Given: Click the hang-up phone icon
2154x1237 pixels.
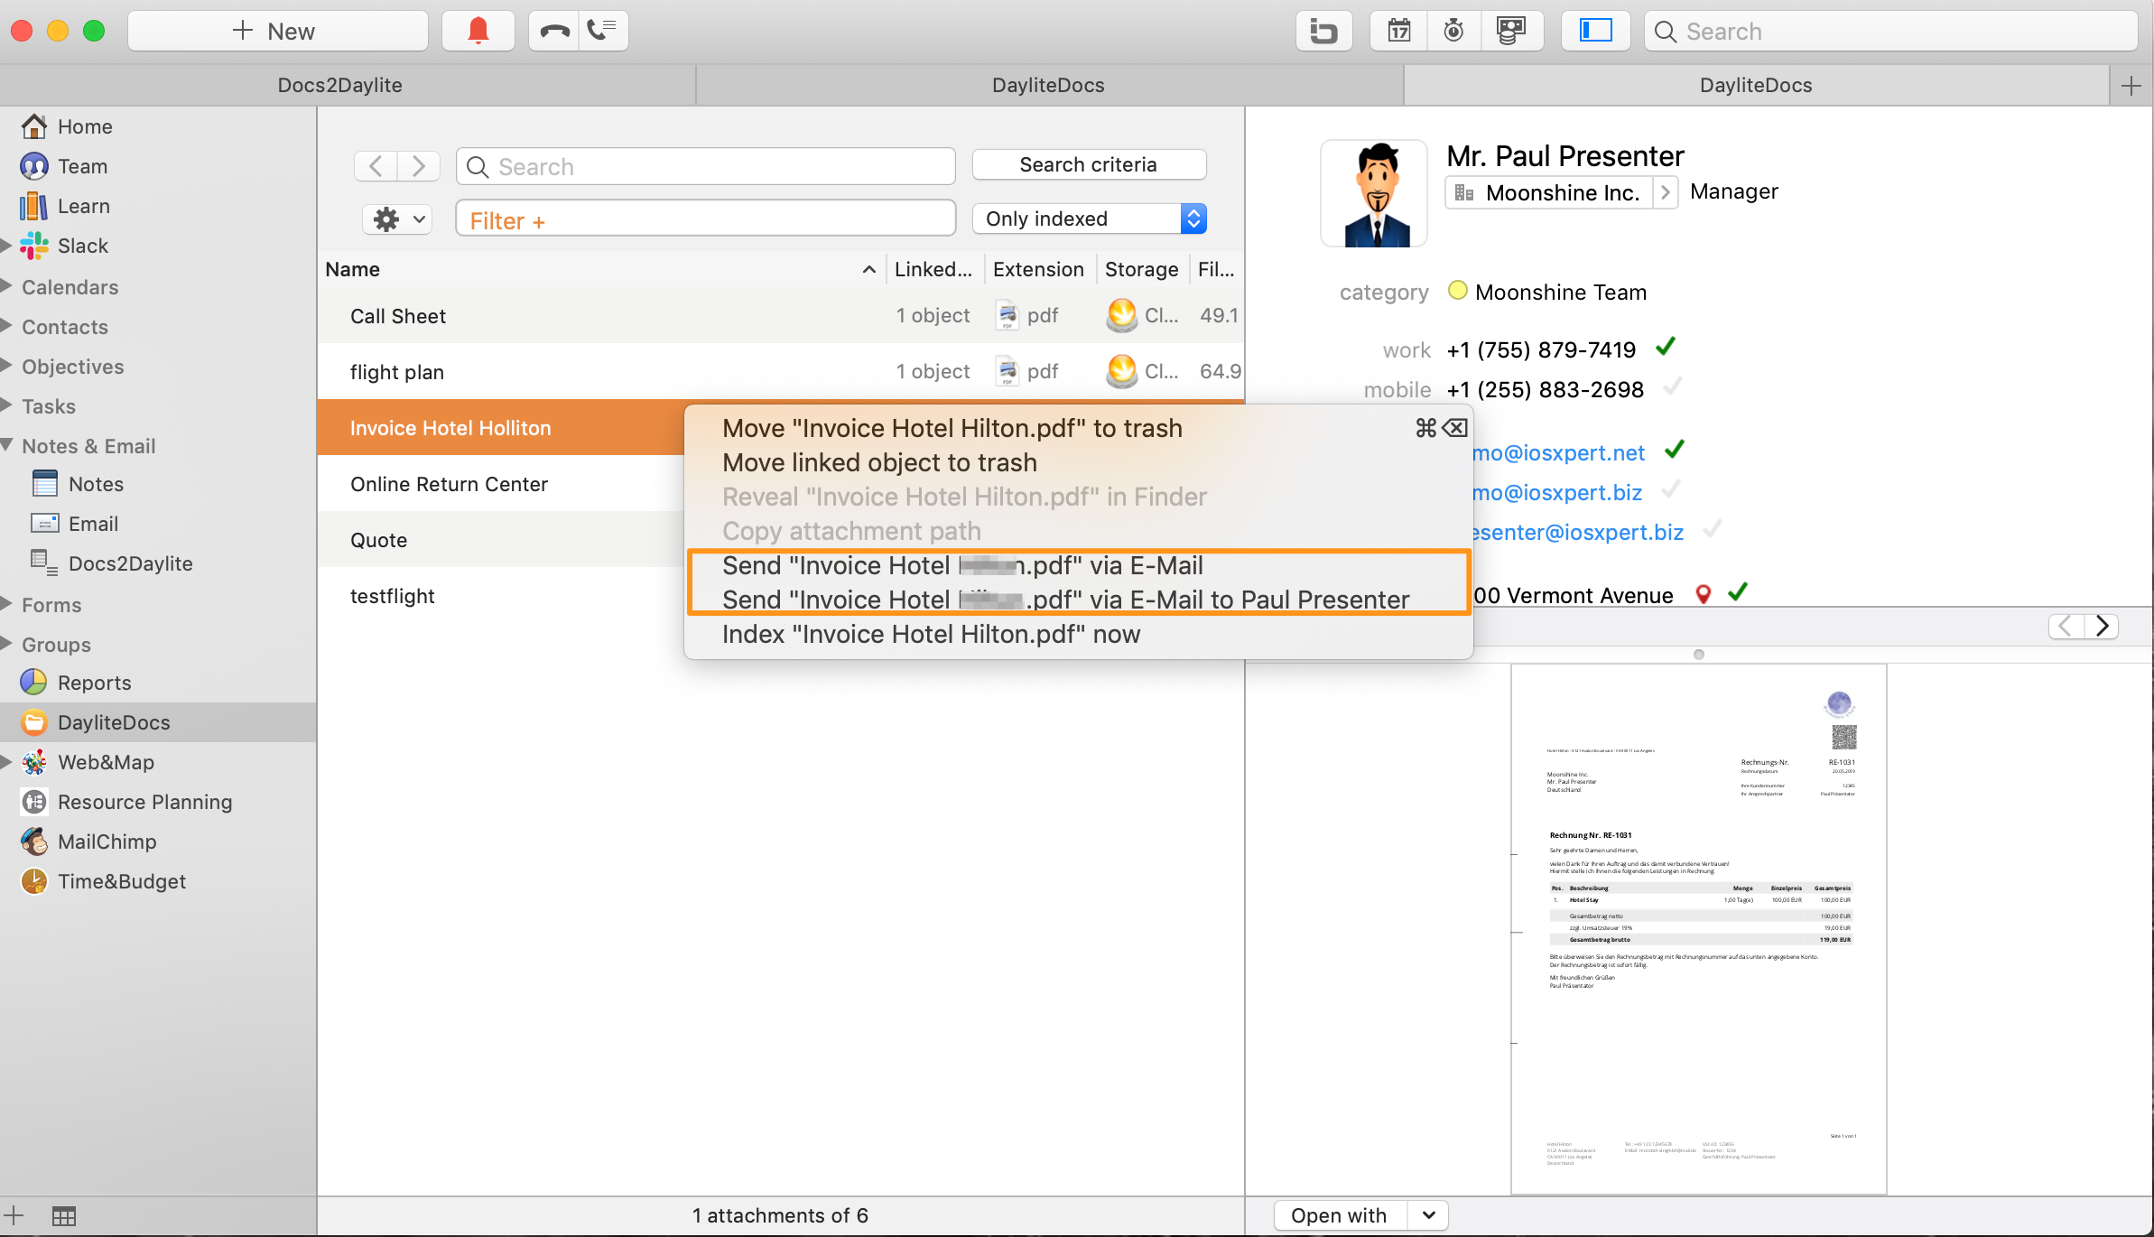Looking at the screenshot, I should [554, 31].
